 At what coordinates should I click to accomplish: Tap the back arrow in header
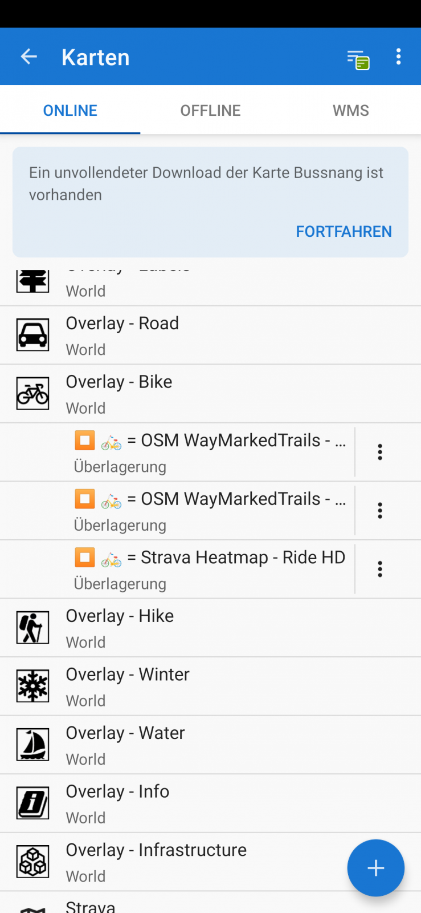(x=28, y=56)
